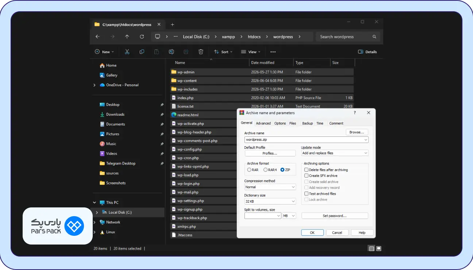Collapse the This PC tree node

95,203
